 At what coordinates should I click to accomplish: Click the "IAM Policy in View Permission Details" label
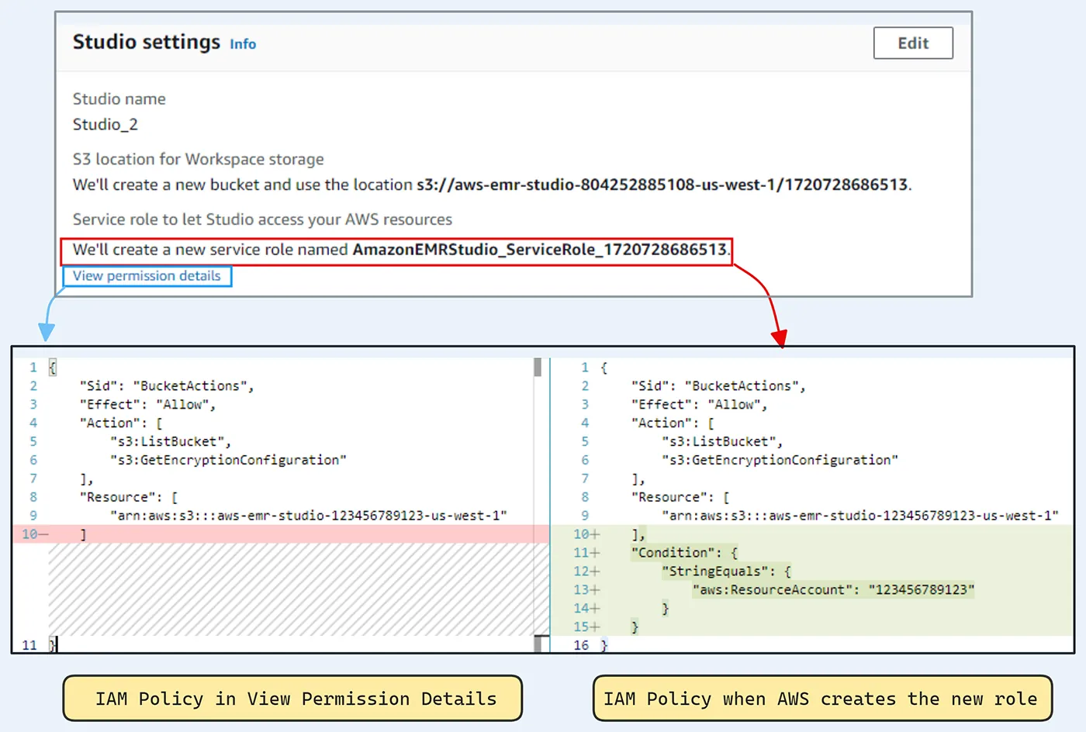coord(292,699)
